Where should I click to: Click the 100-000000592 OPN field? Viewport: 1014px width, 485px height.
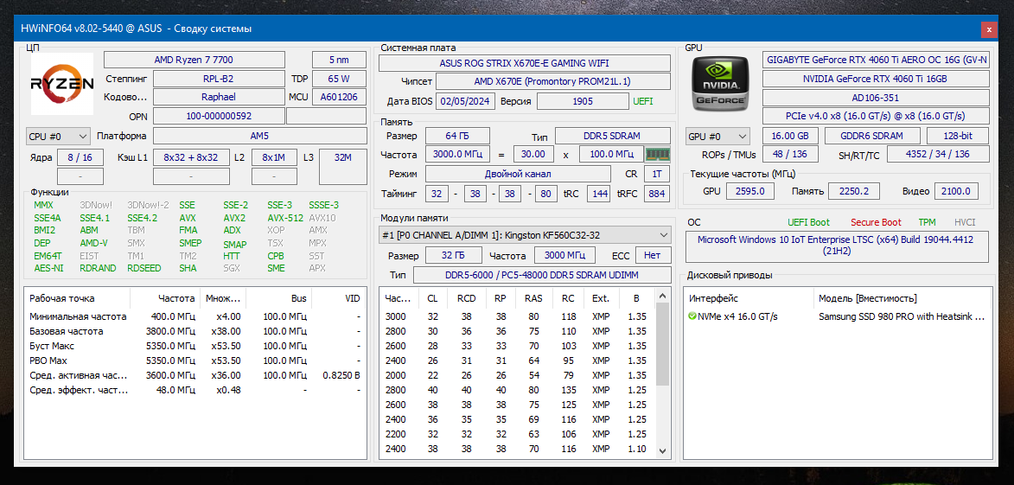click(219, 117)
